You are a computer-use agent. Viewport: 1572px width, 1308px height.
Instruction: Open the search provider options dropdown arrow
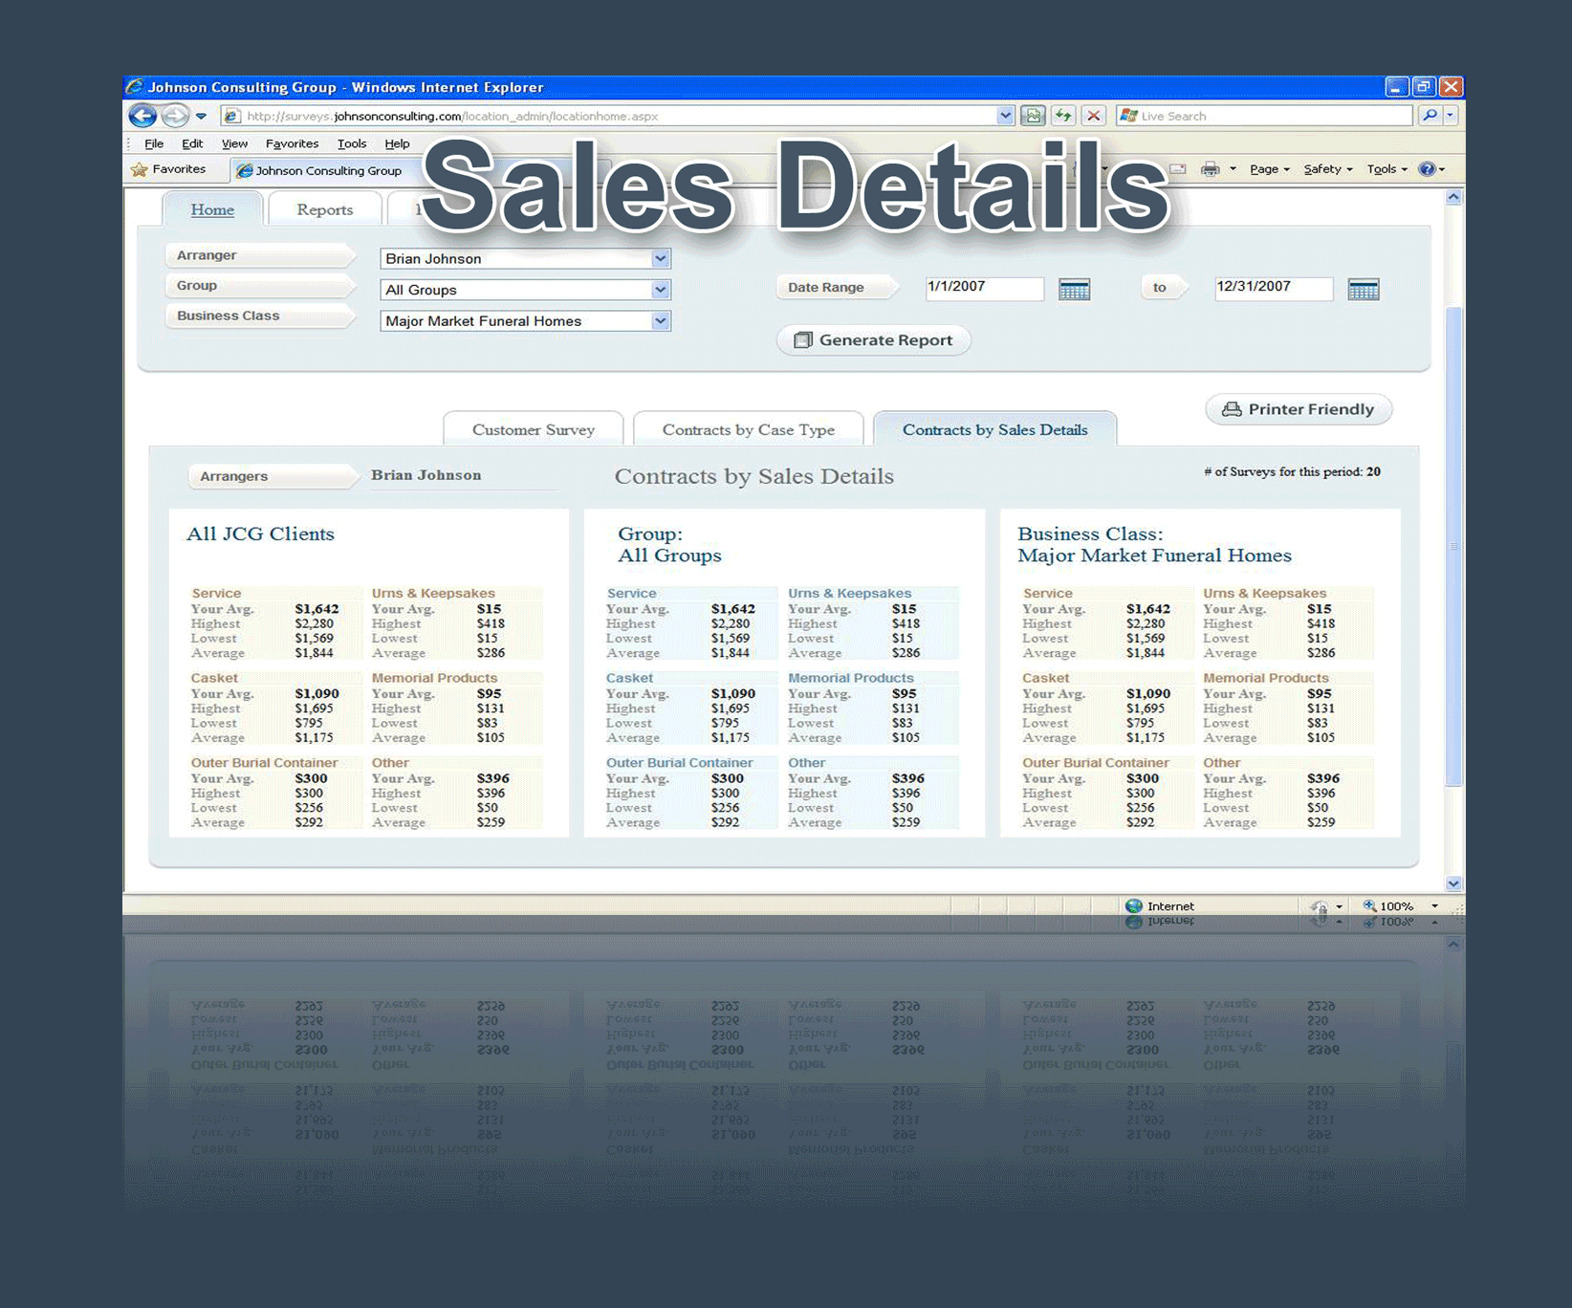pyautogui.click(x=1451, y=116)
